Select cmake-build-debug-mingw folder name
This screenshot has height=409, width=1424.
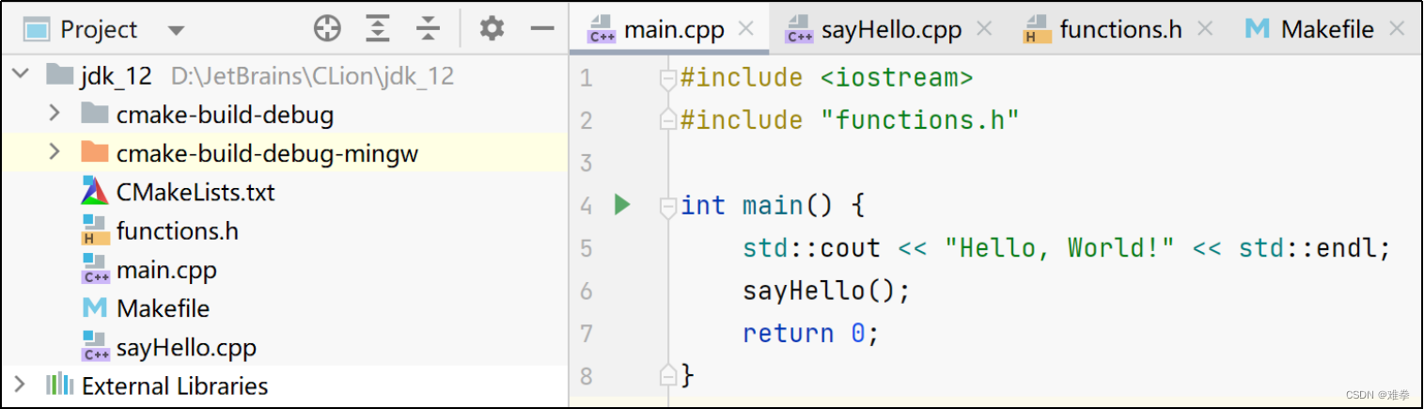point(267,153)
